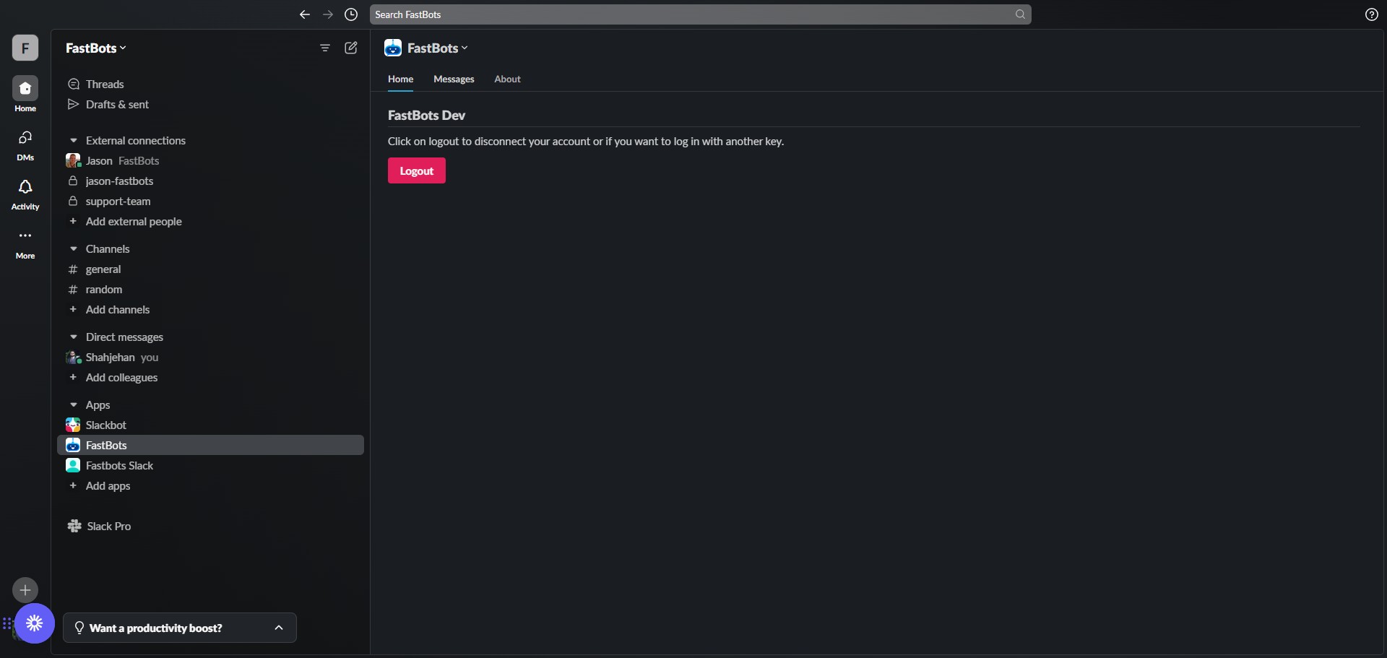
Task: Click Slackbot app avatar icon
Action: (x=73, y=425)
